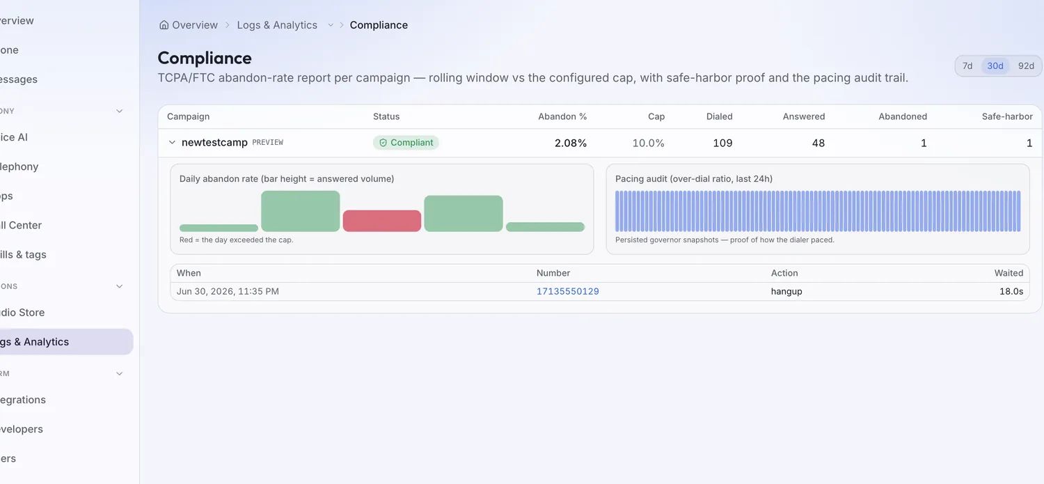Click the last thin green bar in daily chart
The height and width of the screenshot is (484, 1044).
click(545, 227)
